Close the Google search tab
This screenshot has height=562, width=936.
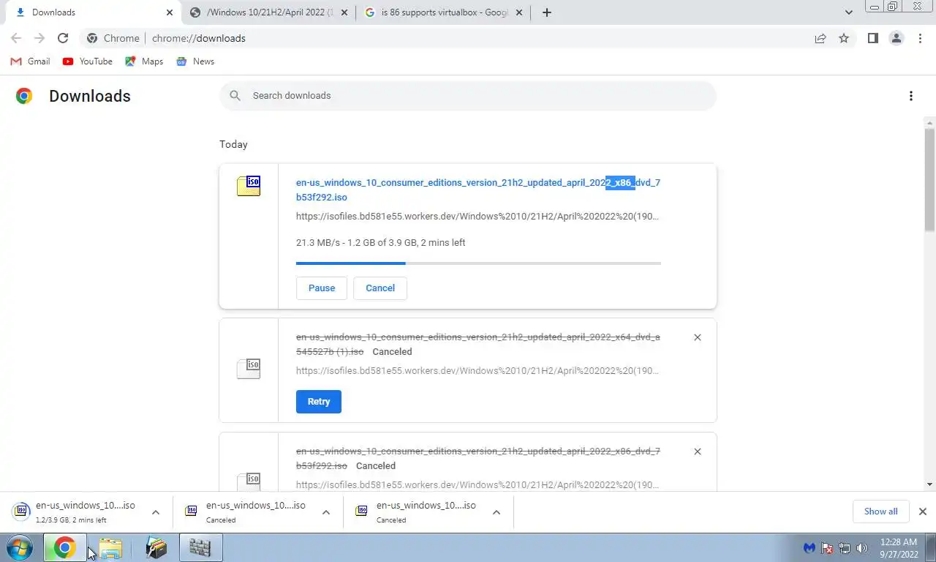(x=518, y=12)
